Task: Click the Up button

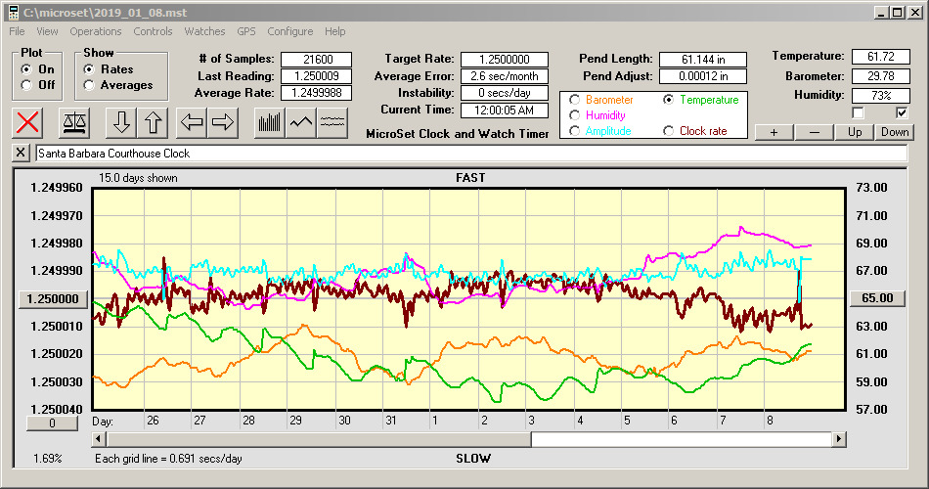Action: 855,132
